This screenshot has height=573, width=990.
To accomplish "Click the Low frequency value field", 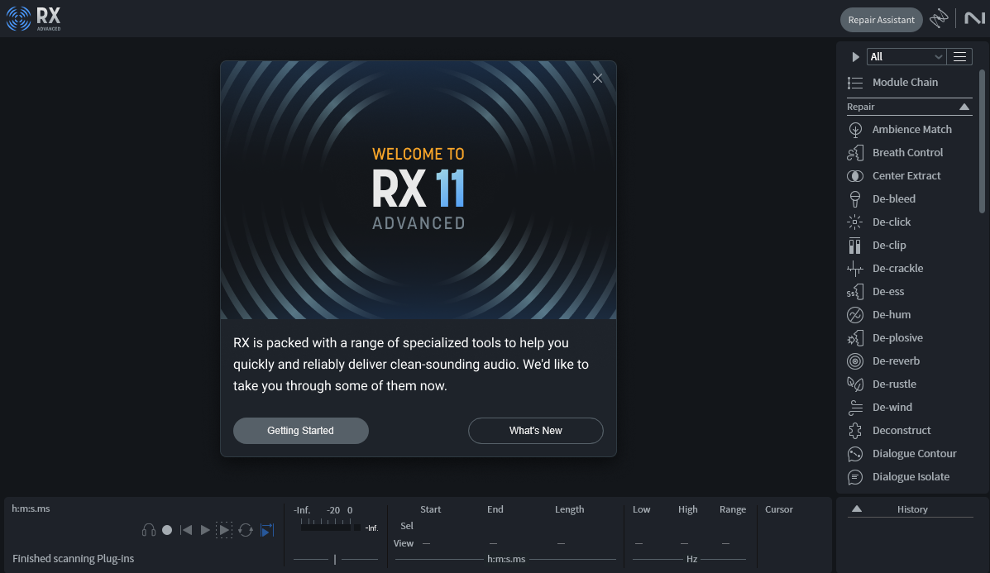I will pyautogui.click(x=639, y=543).
